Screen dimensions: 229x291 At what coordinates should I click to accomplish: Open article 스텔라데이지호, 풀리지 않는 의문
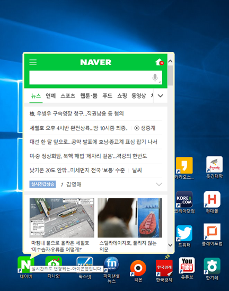coord(128,246)
